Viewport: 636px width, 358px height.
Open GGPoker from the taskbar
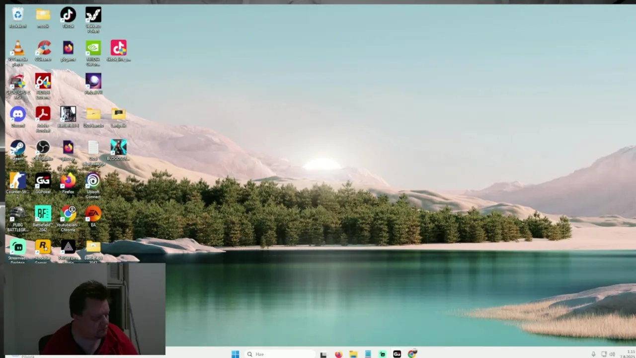(x=397, y=355)
